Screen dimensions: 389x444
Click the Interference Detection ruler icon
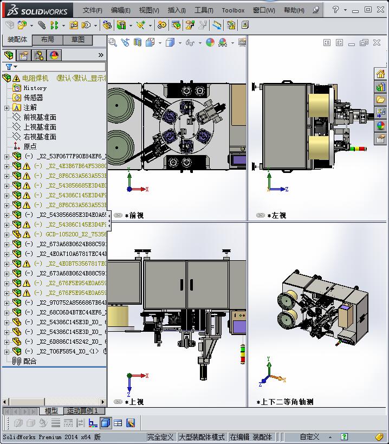[x=217, y=25]
